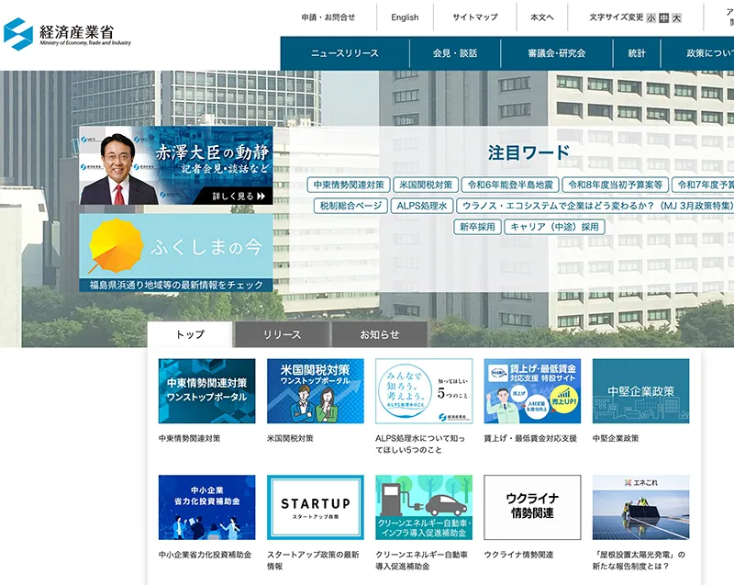Set text size to large (大)
734x585 pixels.
pyautogui.click(x=676, y=17)
